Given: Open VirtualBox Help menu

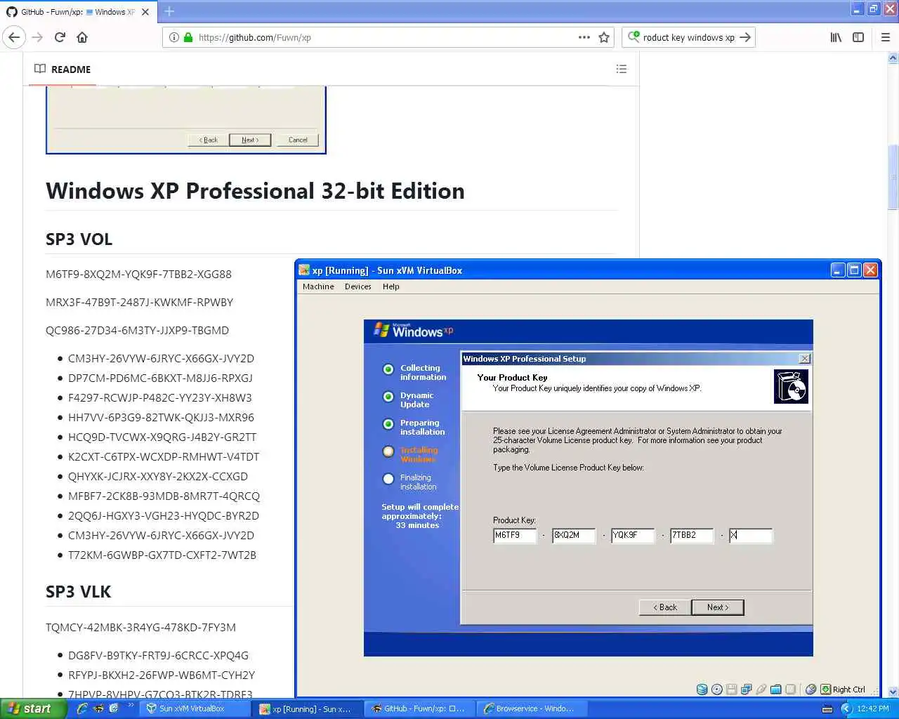Looking at the screenshot, I should pos(391,286).
